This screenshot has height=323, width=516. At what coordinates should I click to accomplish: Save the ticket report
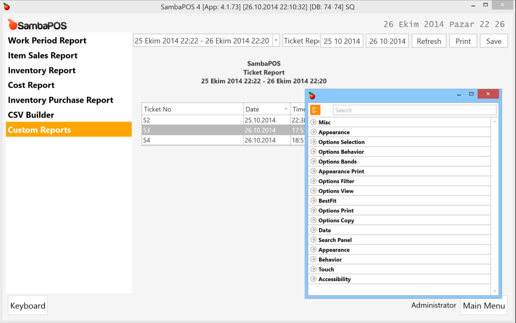[494, 40]
